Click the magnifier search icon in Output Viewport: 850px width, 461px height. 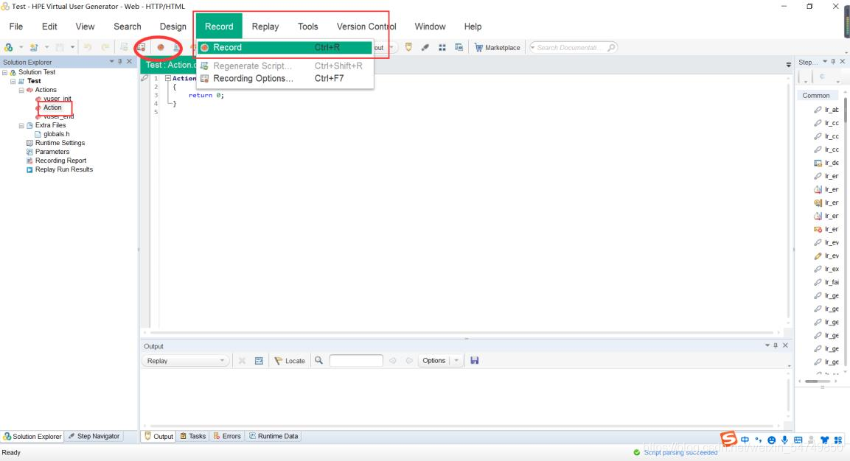pyautogui.click(x=319, y=361)
